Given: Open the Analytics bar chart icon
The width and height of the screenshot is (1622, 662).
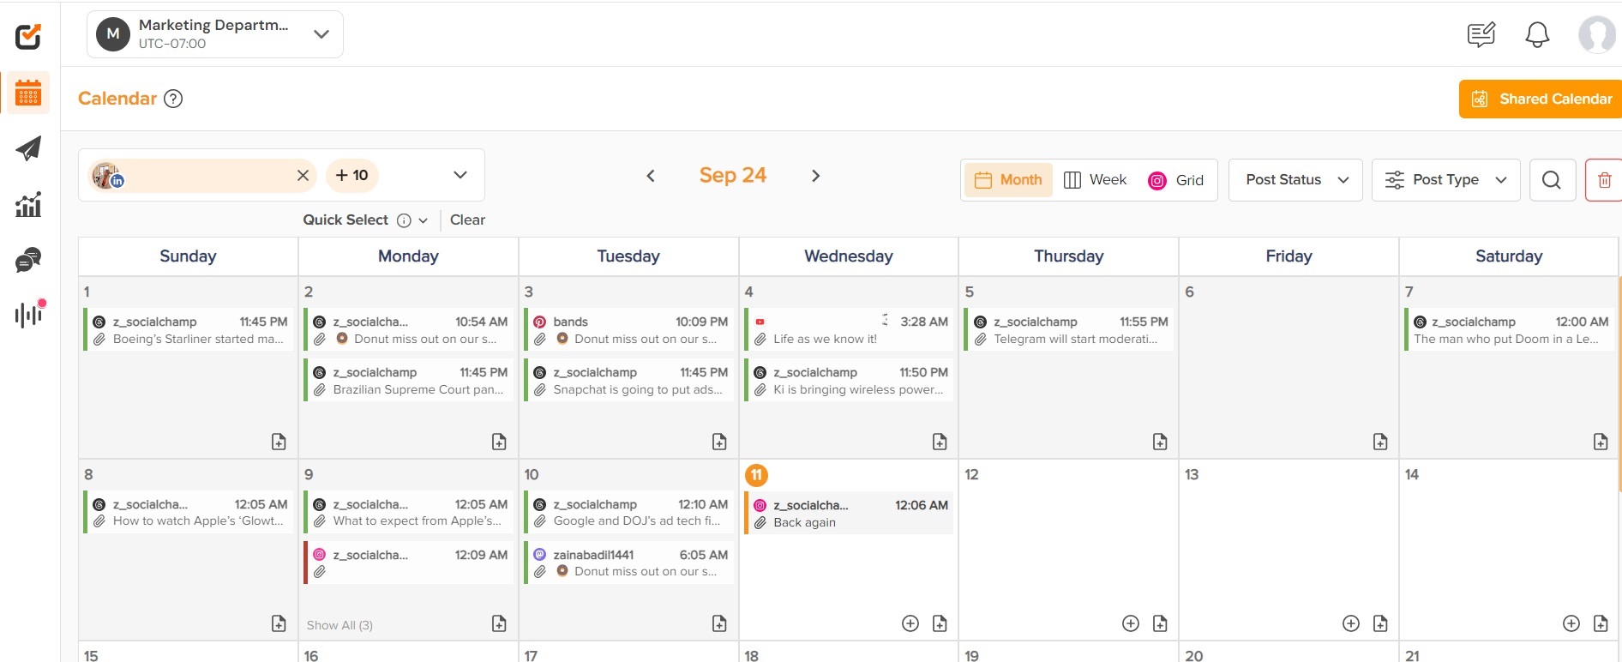Looking at the screenshot, I should click(x=28, y=204).
